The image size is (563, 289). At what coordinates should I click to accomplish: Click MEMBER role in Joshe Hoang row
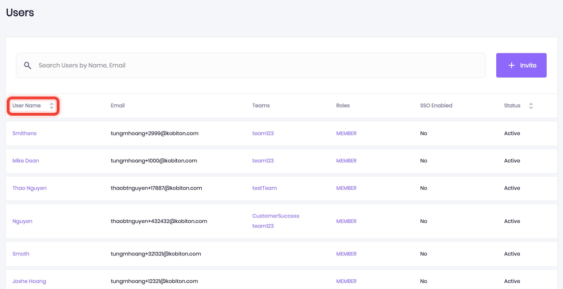346,281
